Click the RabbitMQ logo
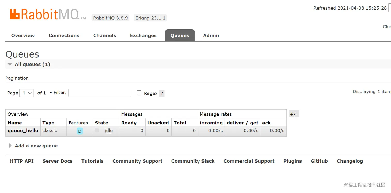The height and width of the screenshot is (193, 391). point(48,14)
